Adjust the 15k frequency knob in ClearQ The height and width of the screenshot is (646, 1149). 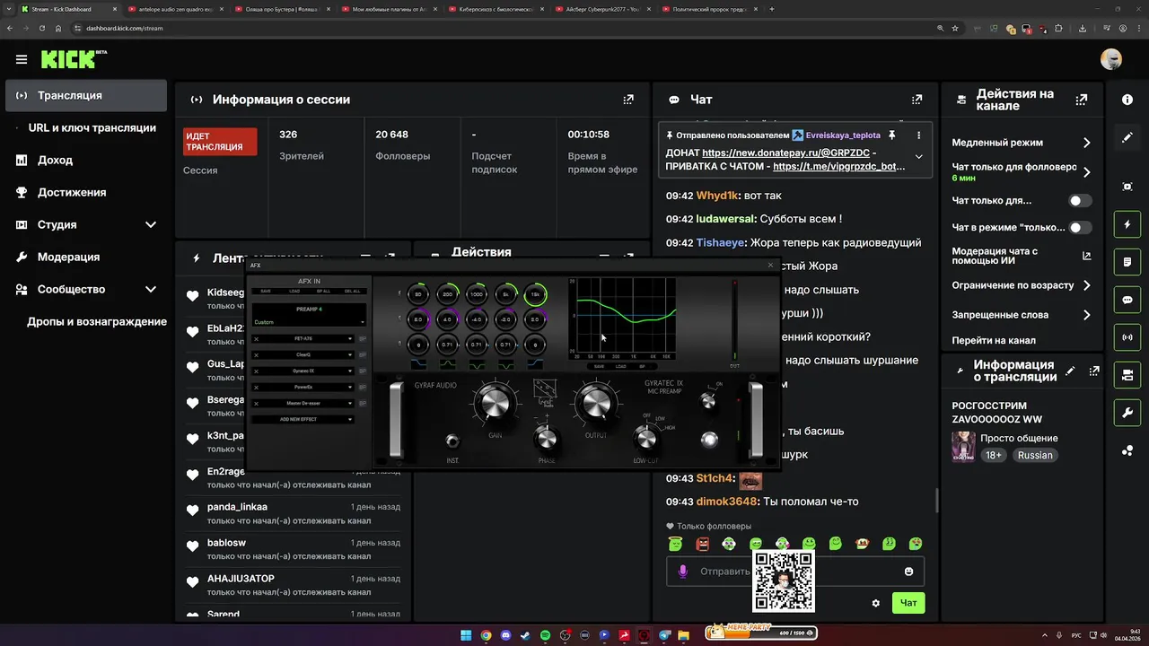pos(535,294)
